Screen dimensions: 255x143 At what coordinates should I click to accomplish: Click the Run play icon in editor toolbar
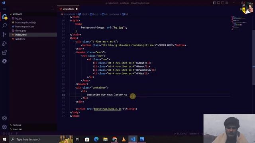point(241,9)
